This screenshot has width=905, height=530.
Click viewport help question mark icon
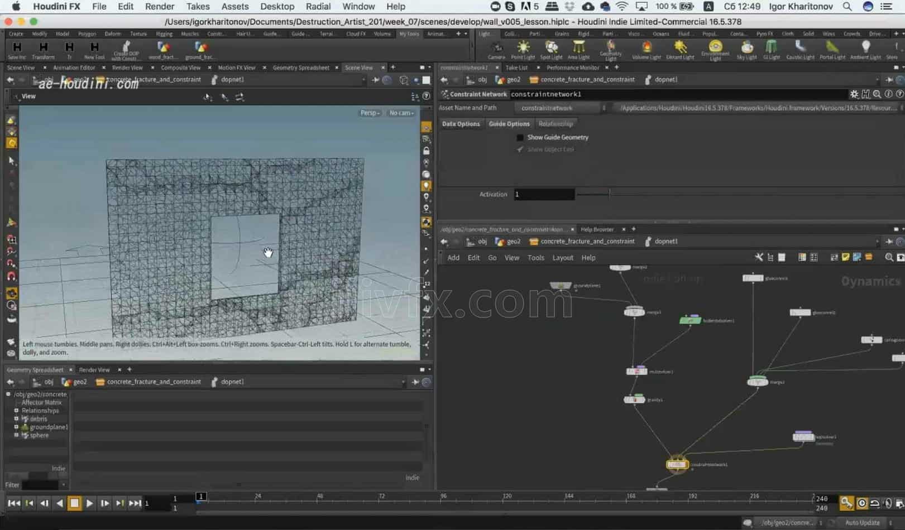(x=427, y=96)
